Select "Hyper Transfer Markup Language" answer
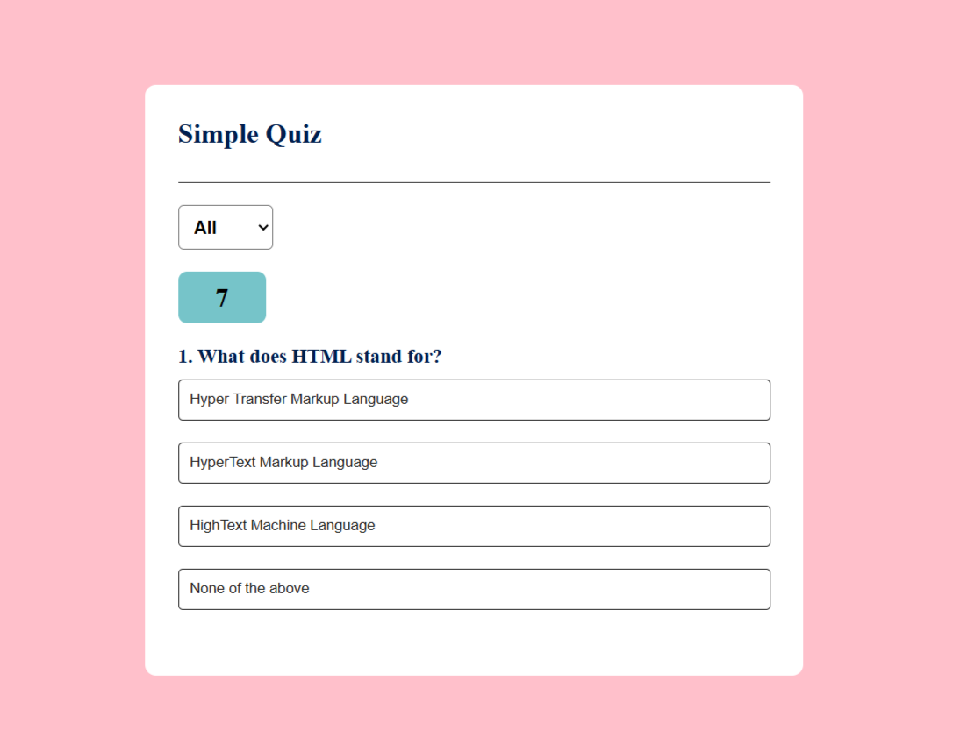 point(474,400)
